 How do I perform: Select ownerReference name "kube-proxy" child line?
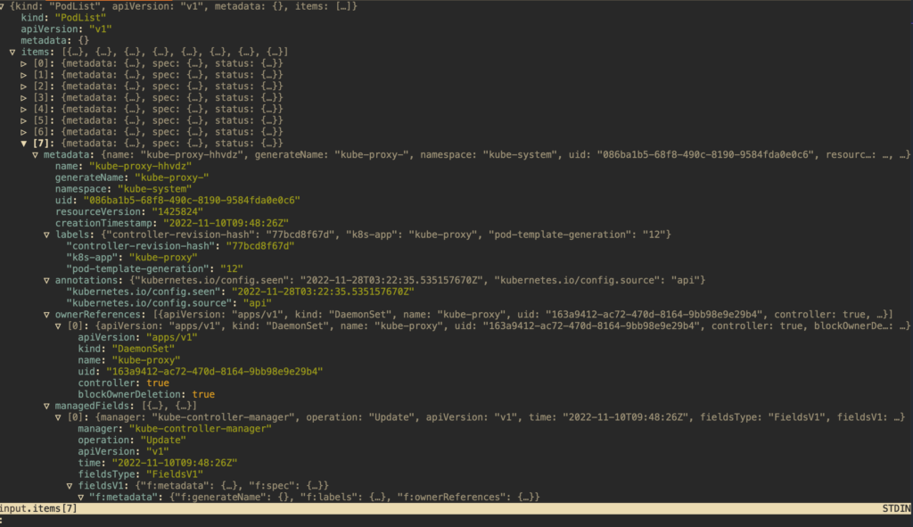128,360
